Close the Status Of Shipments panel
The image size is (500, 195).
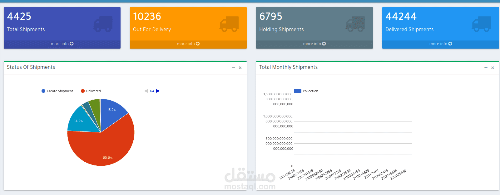coord(240,68)
